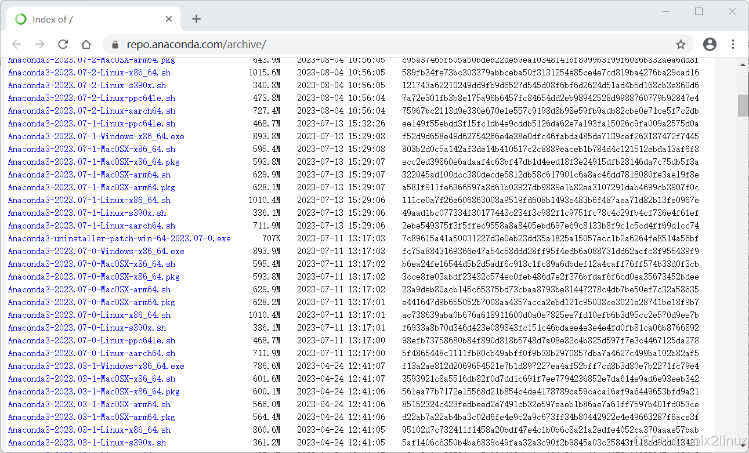
Task: Click Anaconda3-2023.03-1-Linux-s390x.sh link
Action: point(87,443)
